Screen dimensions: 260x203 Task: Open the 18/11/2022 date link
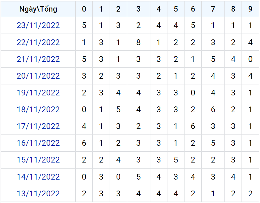[x=38, y=110]
